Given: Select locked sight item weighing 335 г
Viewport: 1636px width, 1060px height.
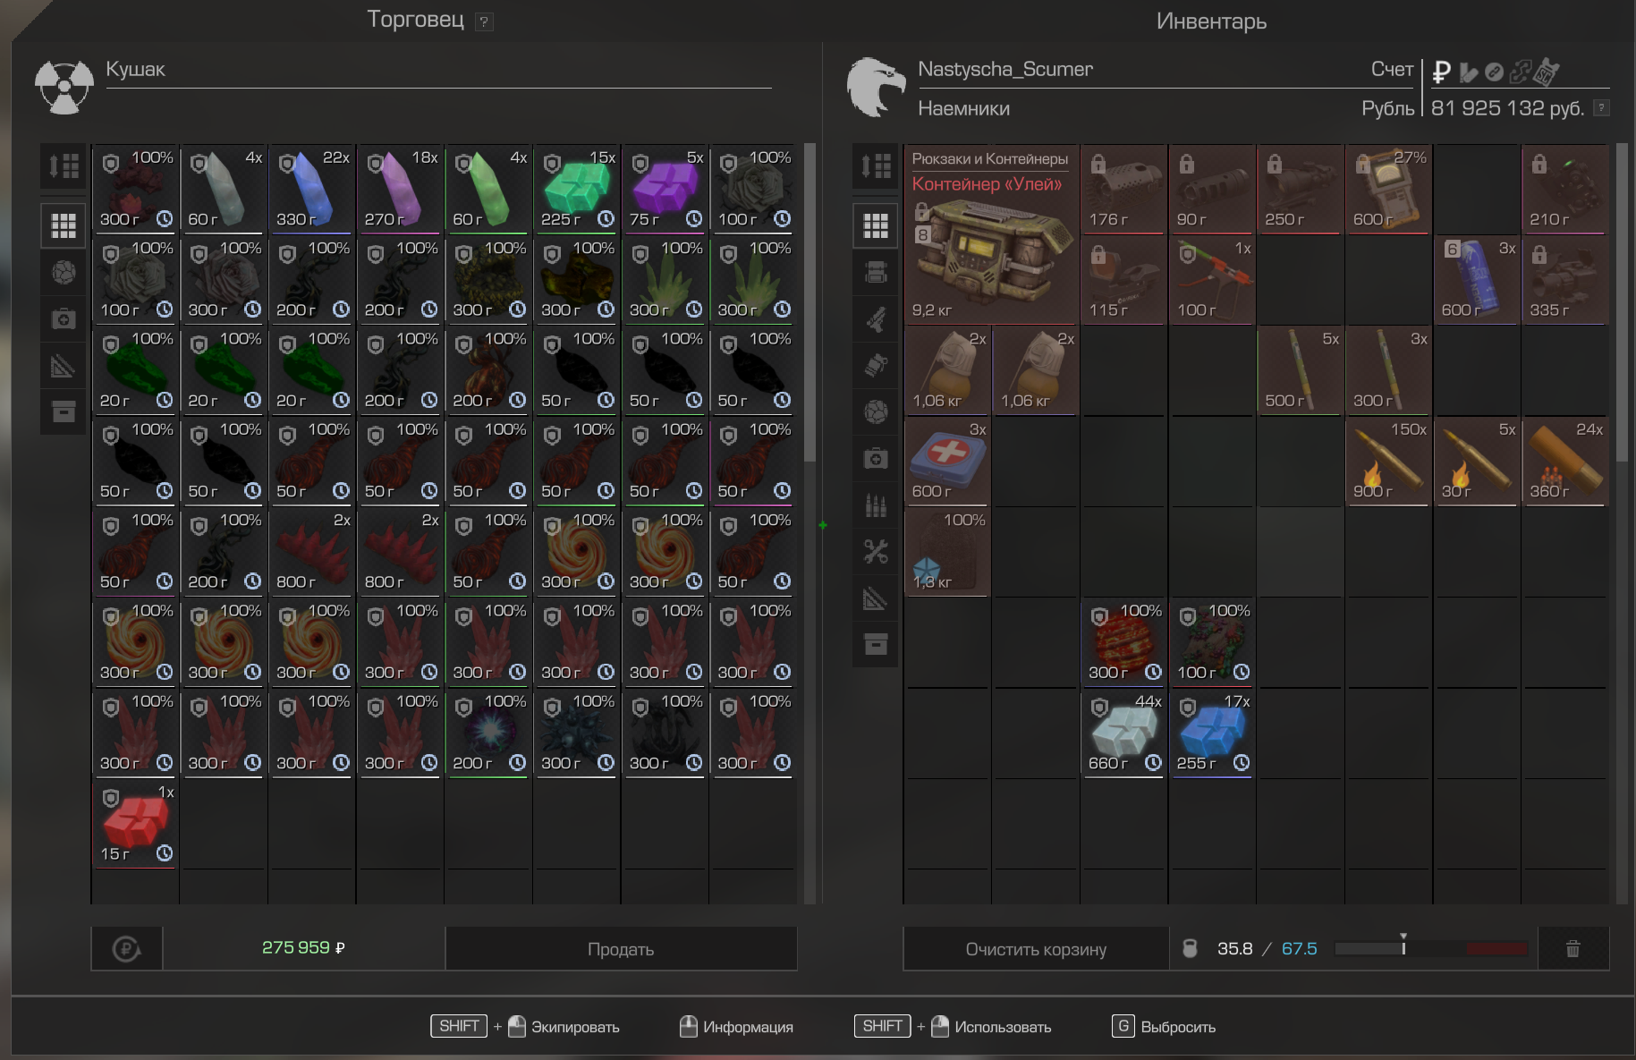Looking at the screenshot, I should (1565, 279).
